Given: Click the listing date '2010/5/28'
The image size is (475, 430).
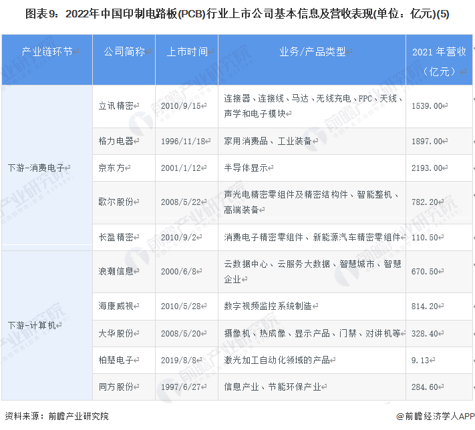Looking at the screenshot, I should tap(181, 306).
